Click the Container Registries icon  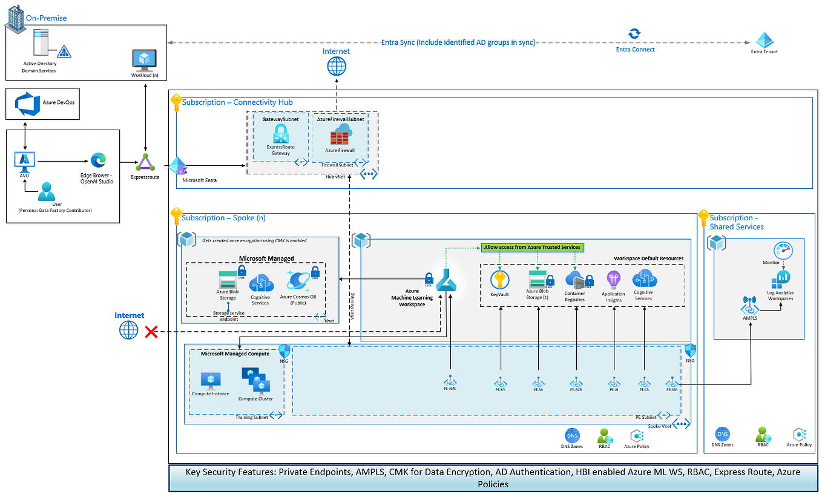(575, 280)
